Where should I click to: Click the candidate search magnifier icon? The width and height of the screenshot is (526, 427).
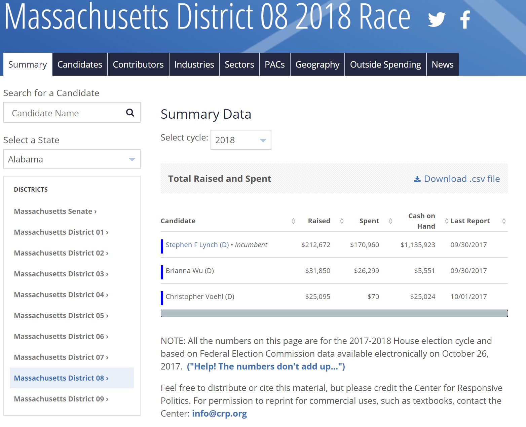click(130, 113)
